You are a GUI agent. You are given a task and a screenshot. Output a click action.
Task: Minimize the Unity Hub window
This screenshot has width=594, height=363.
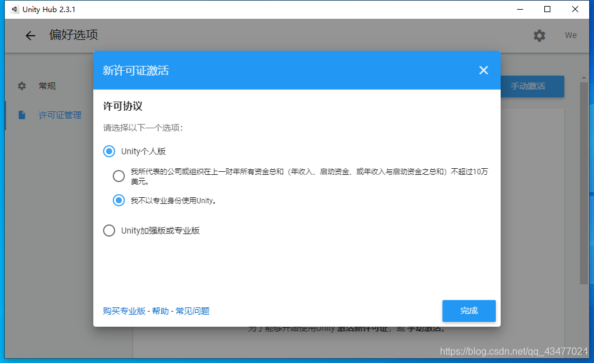pos(520,9)
